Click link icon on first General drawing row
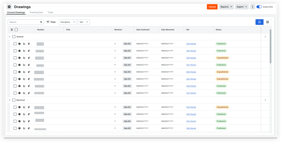The width and height of the screenshot is (281, 142). [x=29, y=44]
